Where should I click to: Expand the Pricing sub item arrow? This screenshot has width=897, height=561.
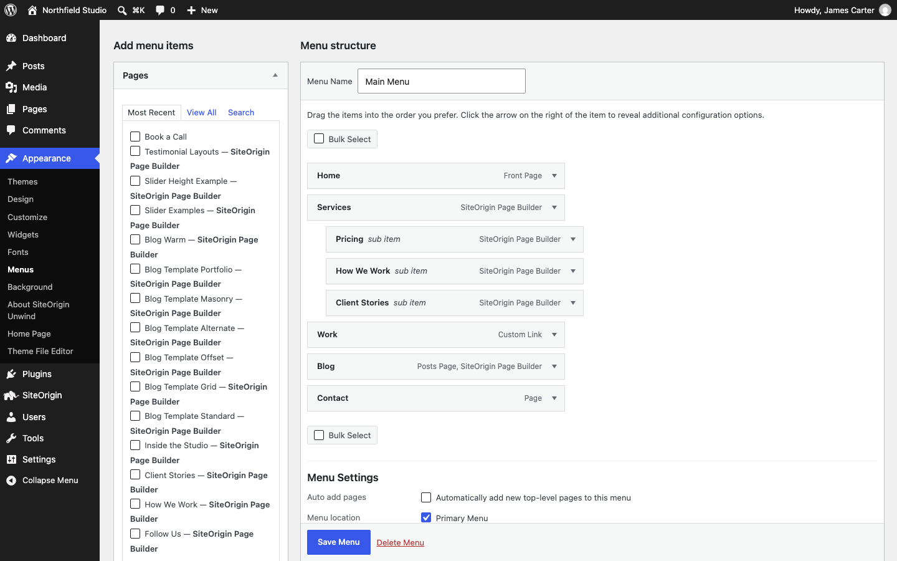tap(573, 239)
